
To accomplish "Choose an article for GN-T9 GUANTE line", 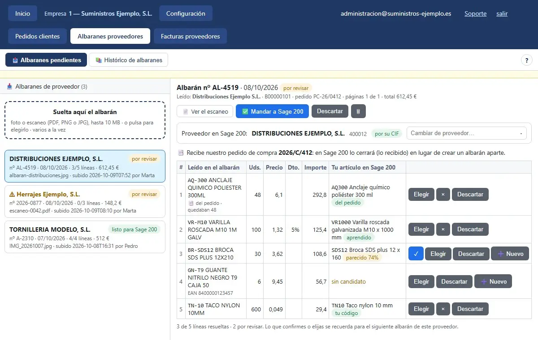I will (421, 281).
